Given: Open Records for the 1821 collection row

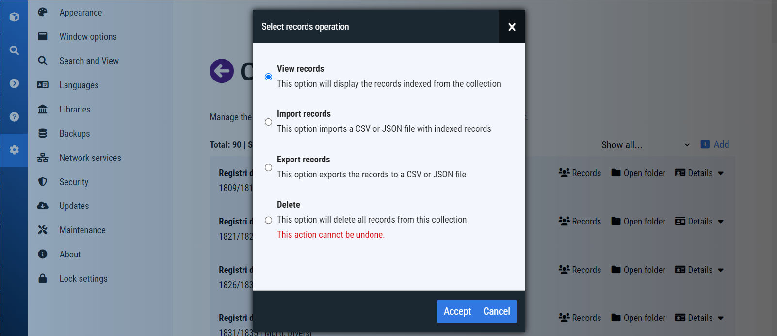Looking at the screenshot, I should [x=580, y=222].
